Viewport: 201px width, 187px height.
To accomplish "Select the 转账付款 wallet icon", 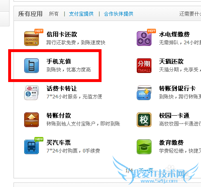I will tap(32, 120).
